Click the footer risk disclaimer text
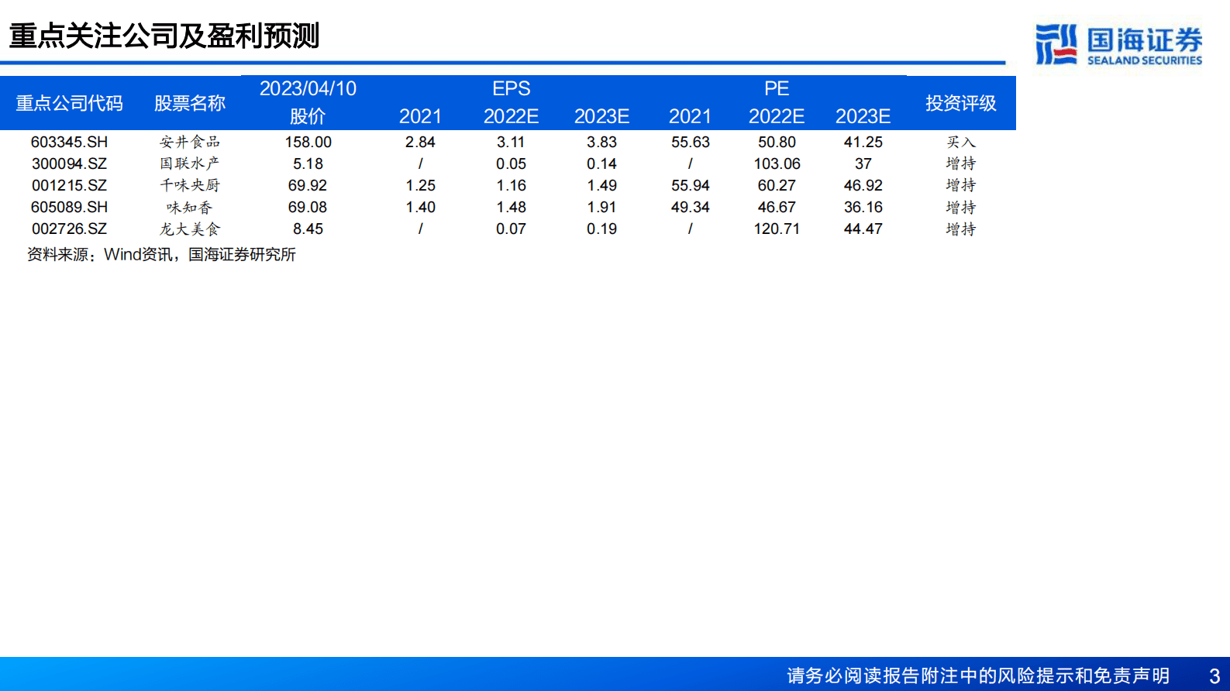 [x=978, y=676]
